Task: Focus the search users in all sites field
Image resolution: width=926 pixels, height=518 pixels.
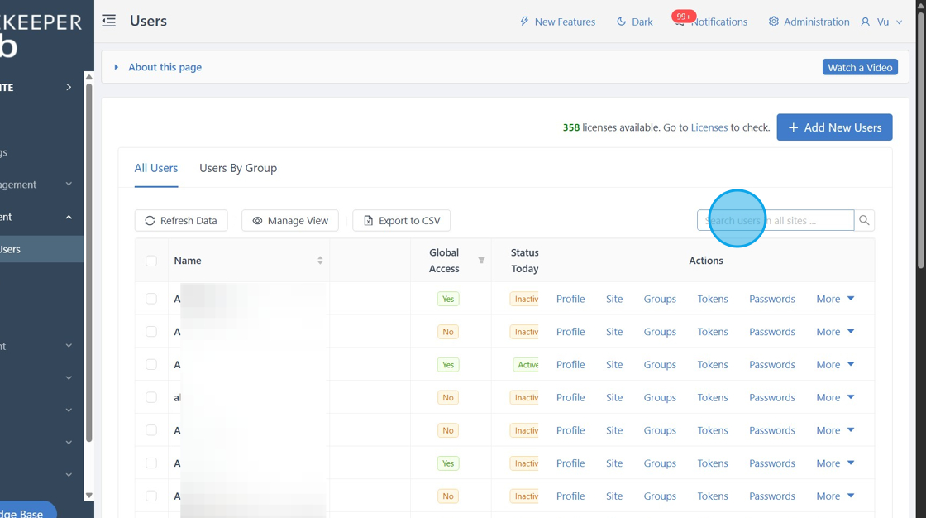Action: click(776, 221)
